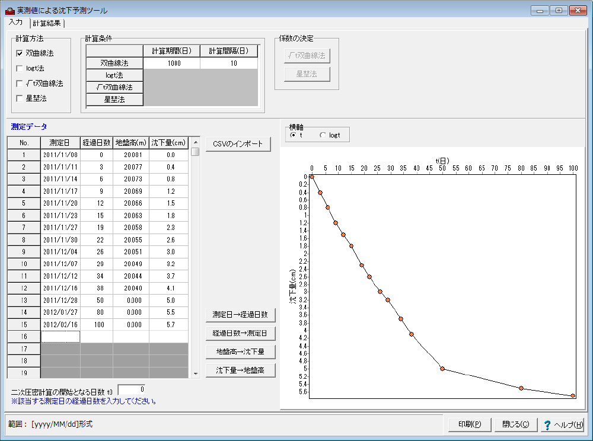Click the table scrollbar thumb
Screen dimensions: 593x441
(x=196, y=152)
